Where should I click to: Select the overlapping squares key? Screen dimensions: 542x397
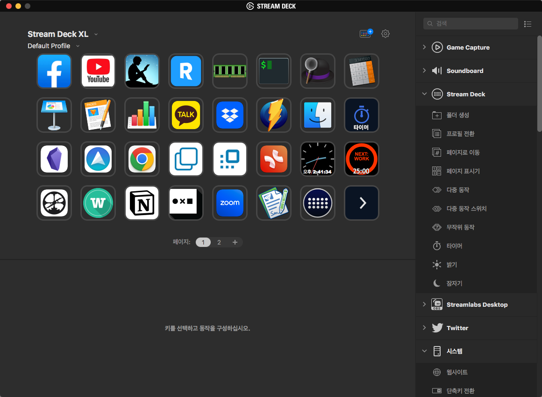point(186,159)
